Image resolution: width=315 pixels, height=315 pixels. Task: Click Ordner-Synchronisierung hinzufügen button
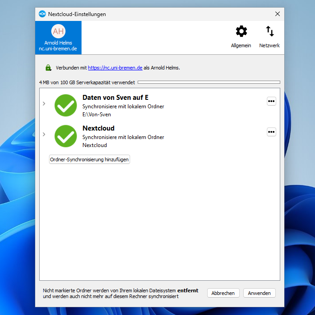[90, 160]
